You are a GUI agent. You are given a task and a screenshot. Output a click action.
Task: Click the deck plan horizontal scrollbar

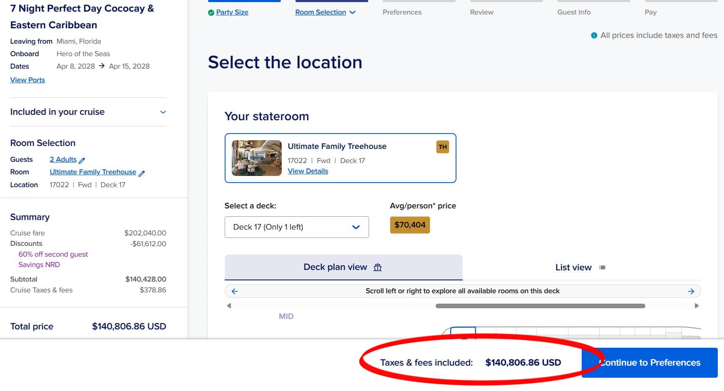click(540, 306)
